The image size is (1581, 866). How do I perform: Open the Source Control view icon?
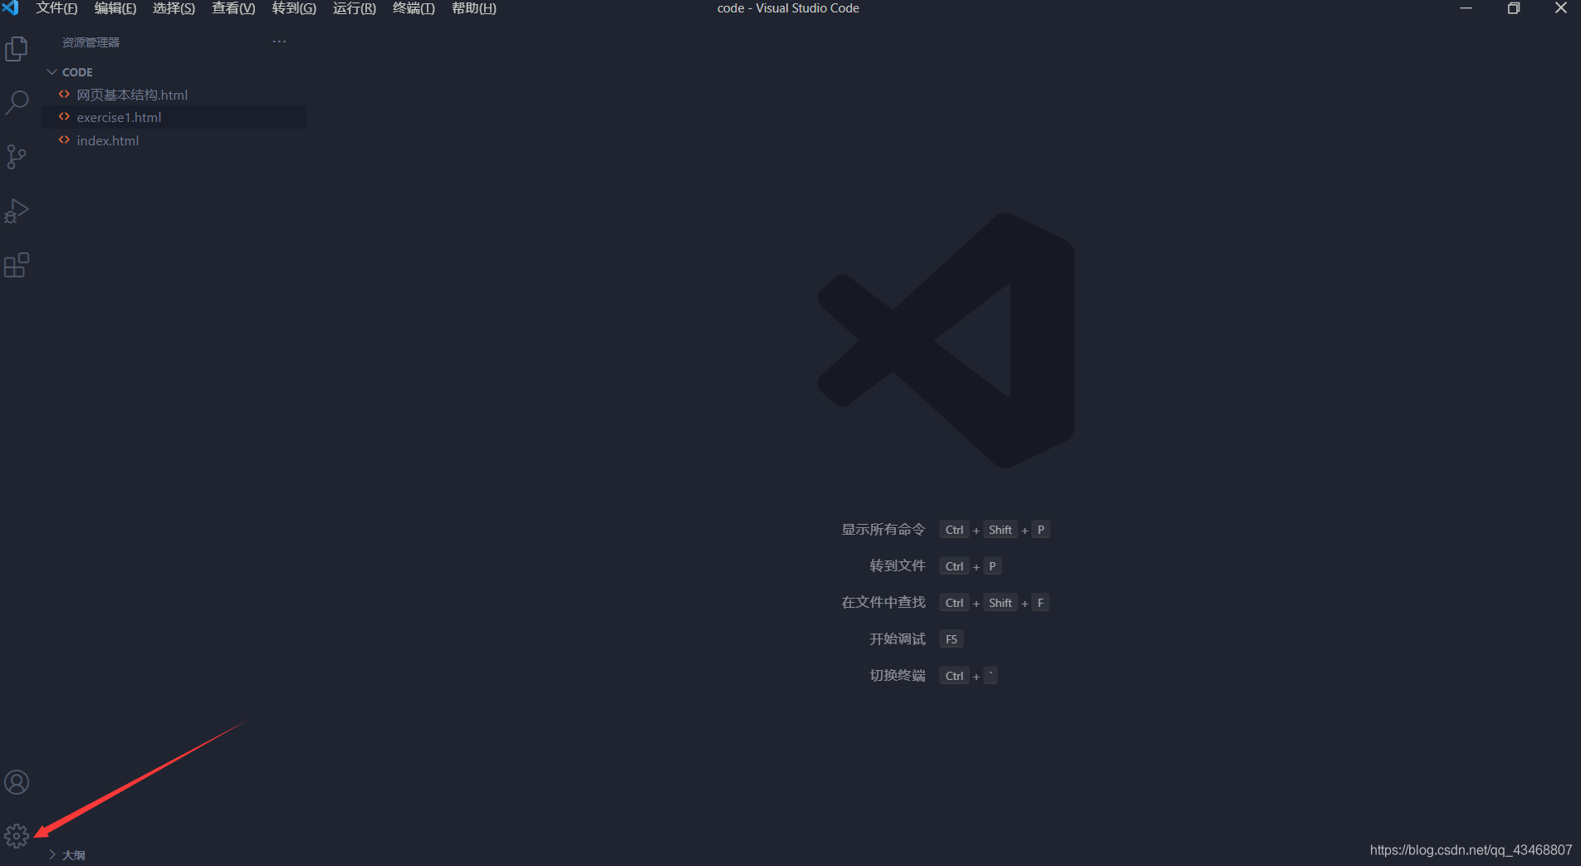(x=17, y=157)
